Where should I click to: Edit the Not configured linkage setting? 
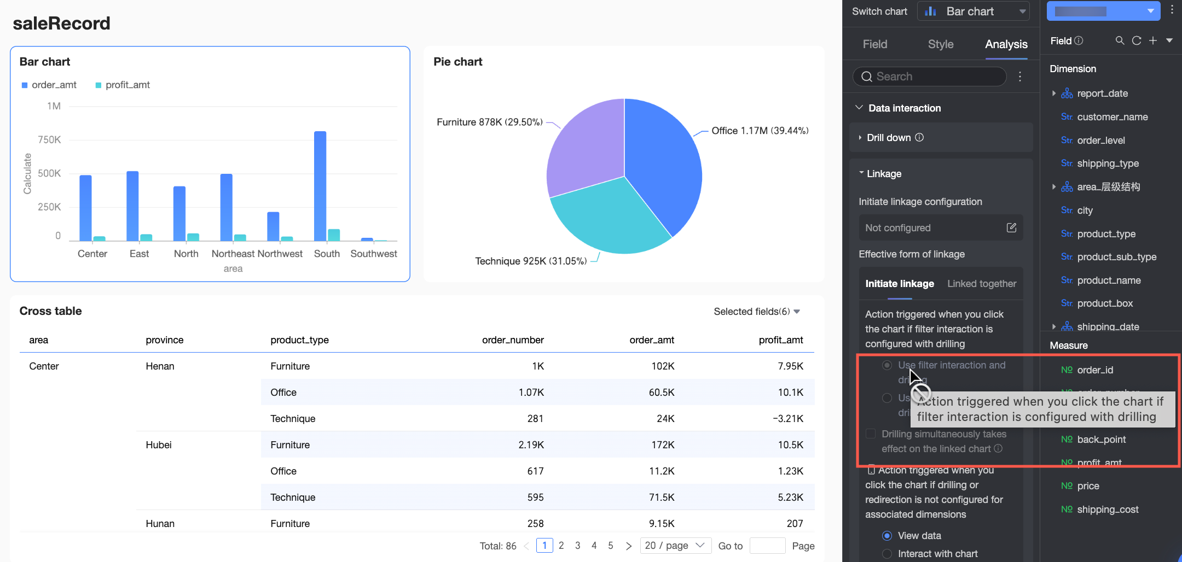pyautogui.click(x=1011, y=227)
